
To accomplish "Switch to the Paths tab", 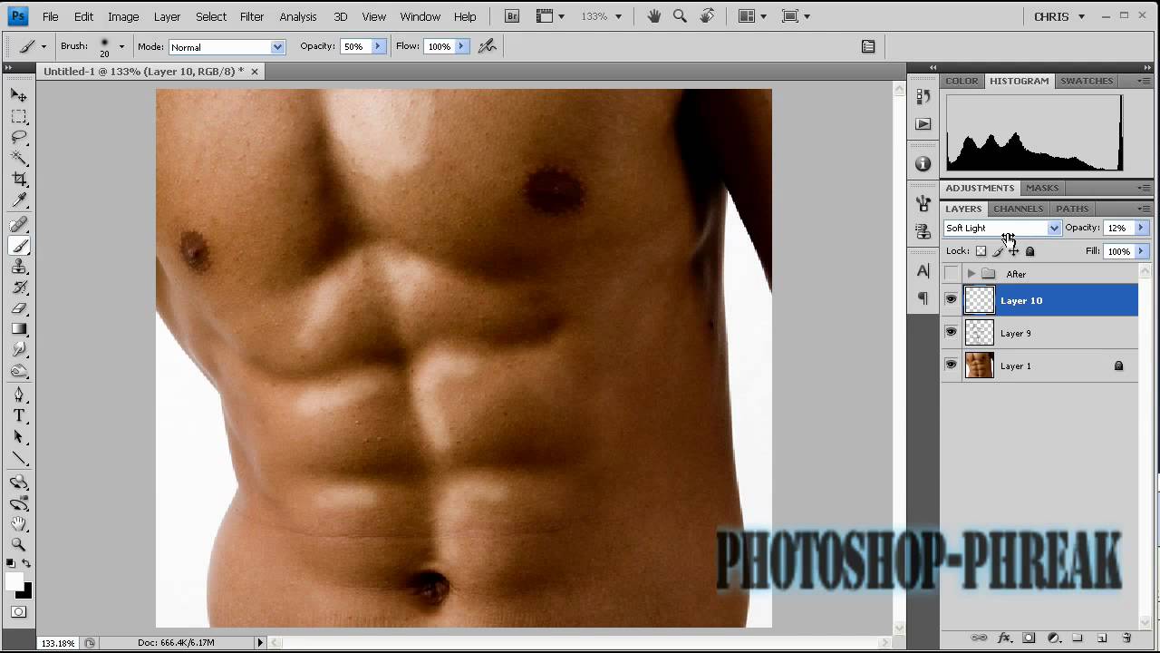I will [x=1072, y=209].
